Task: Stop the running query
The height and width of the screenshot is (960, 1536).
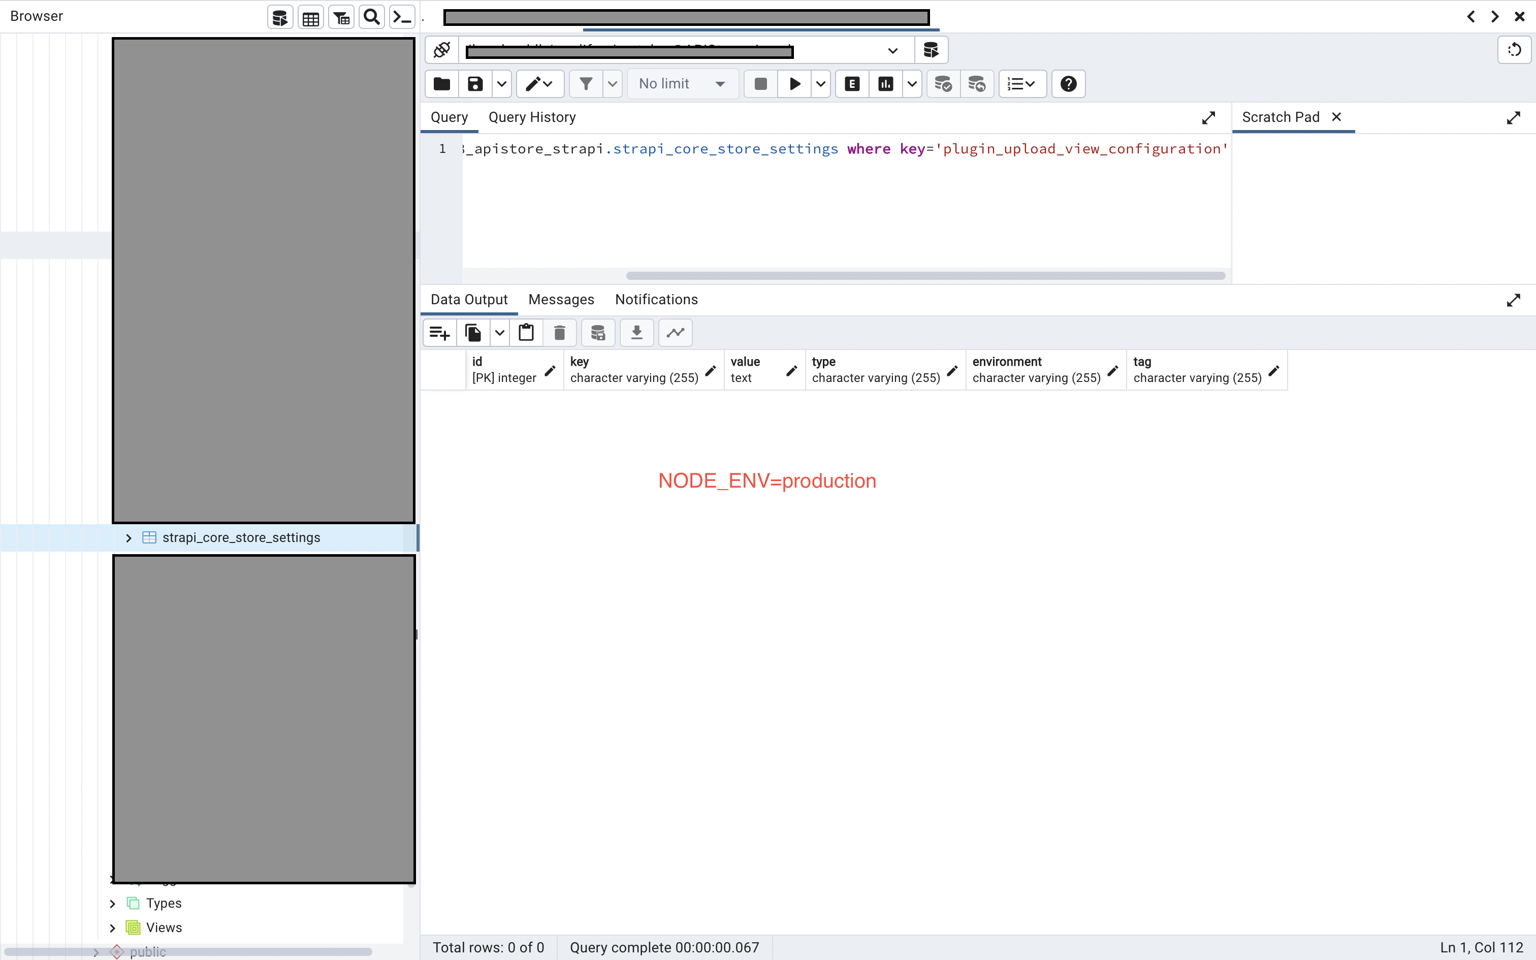Action: (x=760, y=84)
